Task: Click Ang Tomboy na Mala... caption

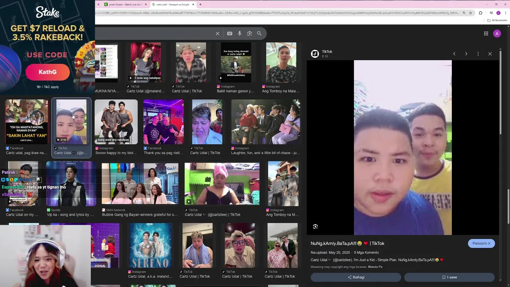Action: click(x=280, y=91)
